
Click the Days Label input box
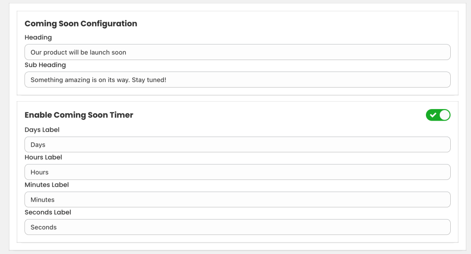(x=237, y=144)
